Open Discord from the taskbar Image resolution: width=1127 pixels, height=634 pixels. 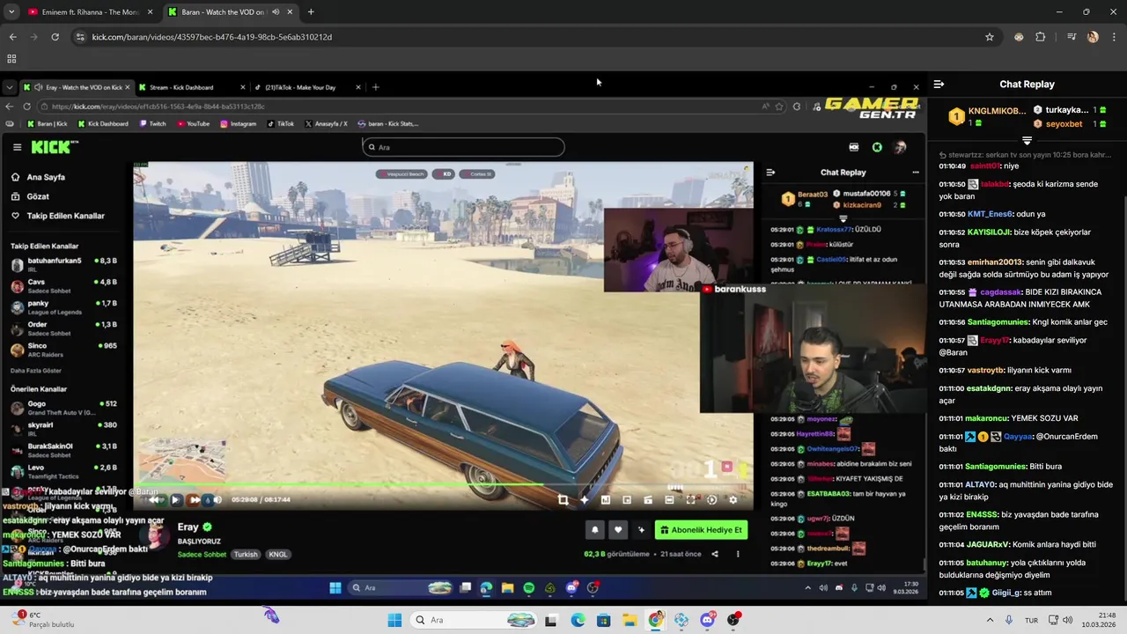tap(707, 620)
